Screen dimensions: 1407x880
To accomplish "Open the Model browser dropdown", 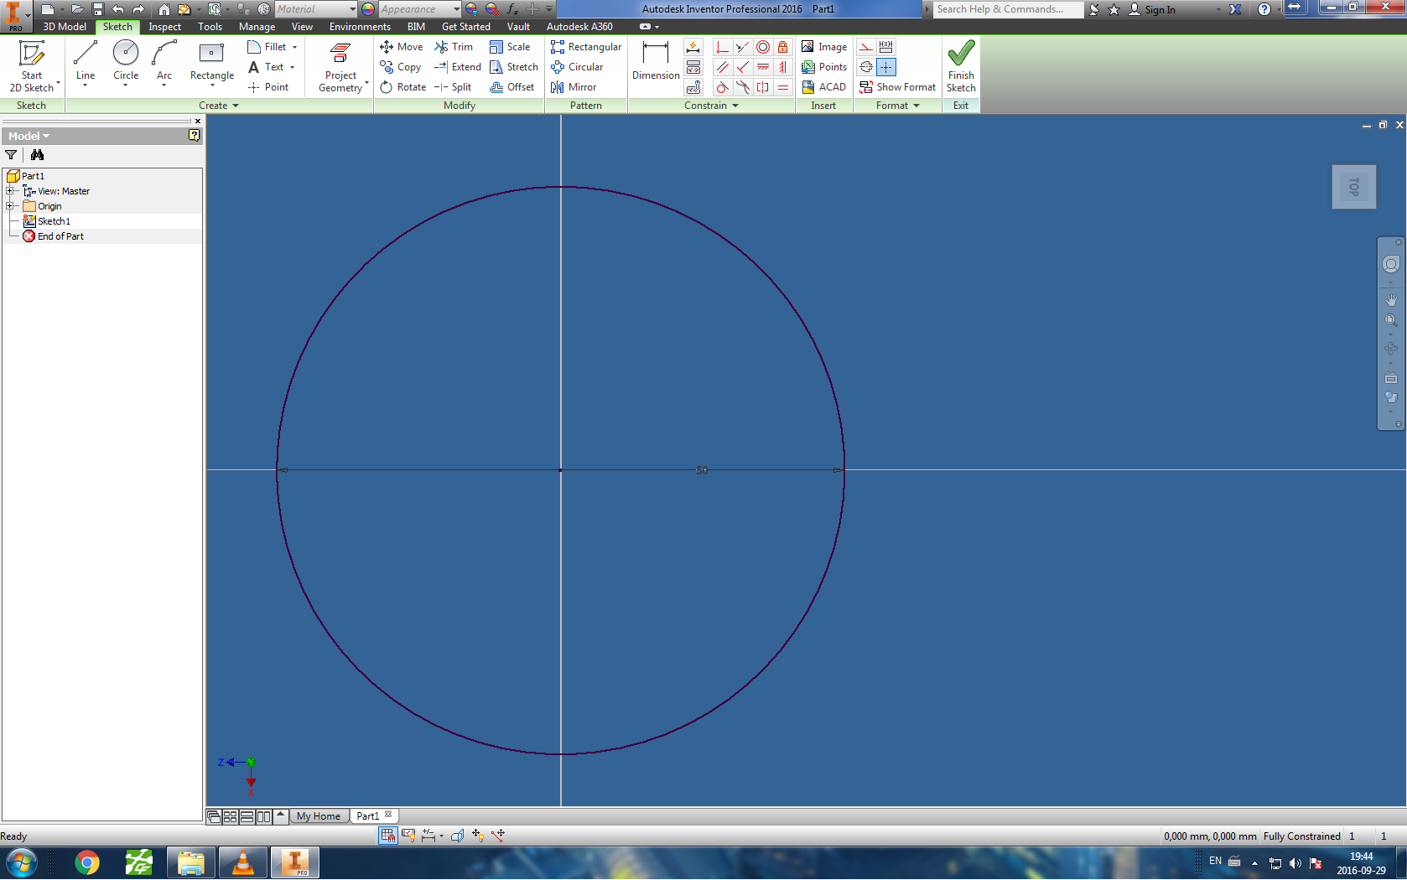I will point(29,136).
